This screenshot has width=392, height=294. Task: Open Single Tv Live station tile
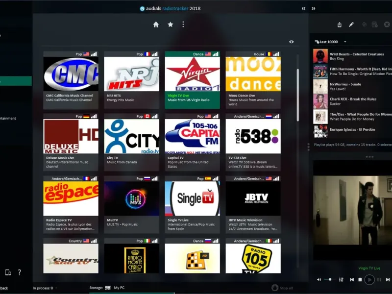click(192, 204)
